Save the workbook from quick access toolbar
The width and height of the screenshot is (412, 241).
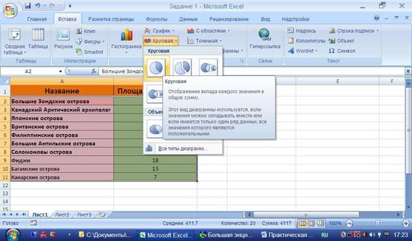28,6
